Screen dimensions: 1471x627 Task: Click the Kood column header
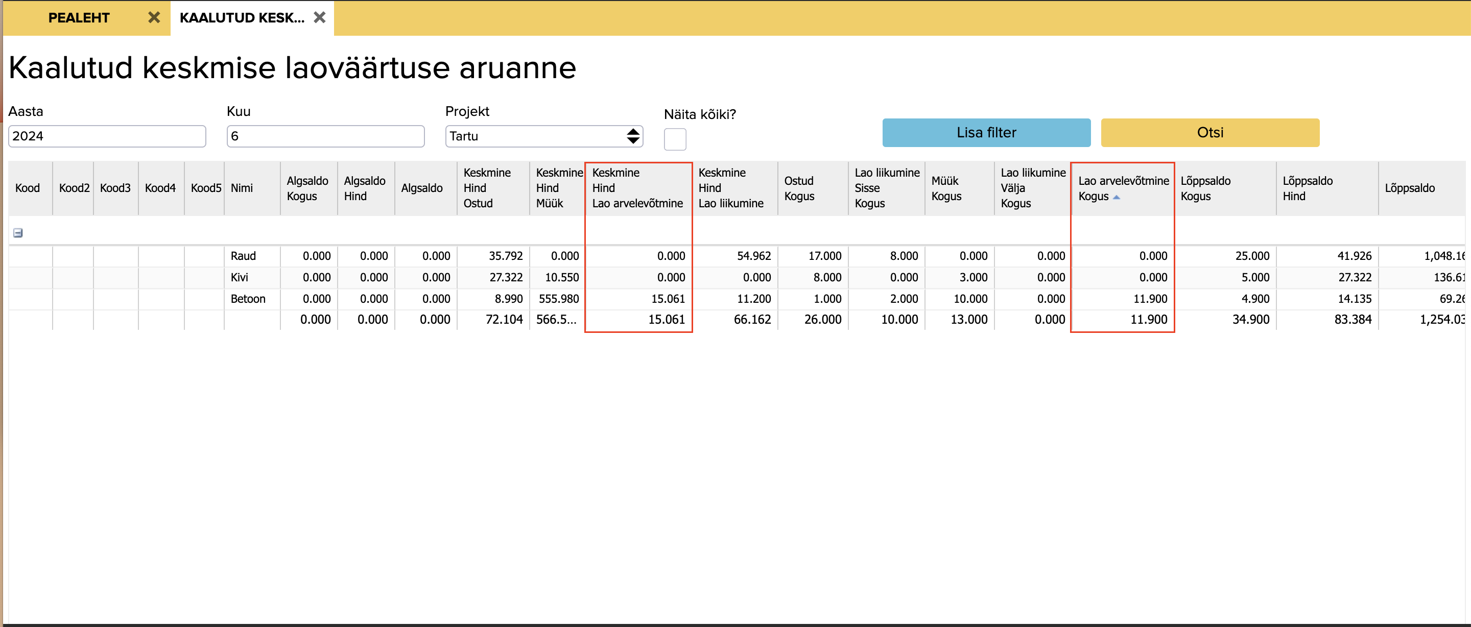pos(28,188)
